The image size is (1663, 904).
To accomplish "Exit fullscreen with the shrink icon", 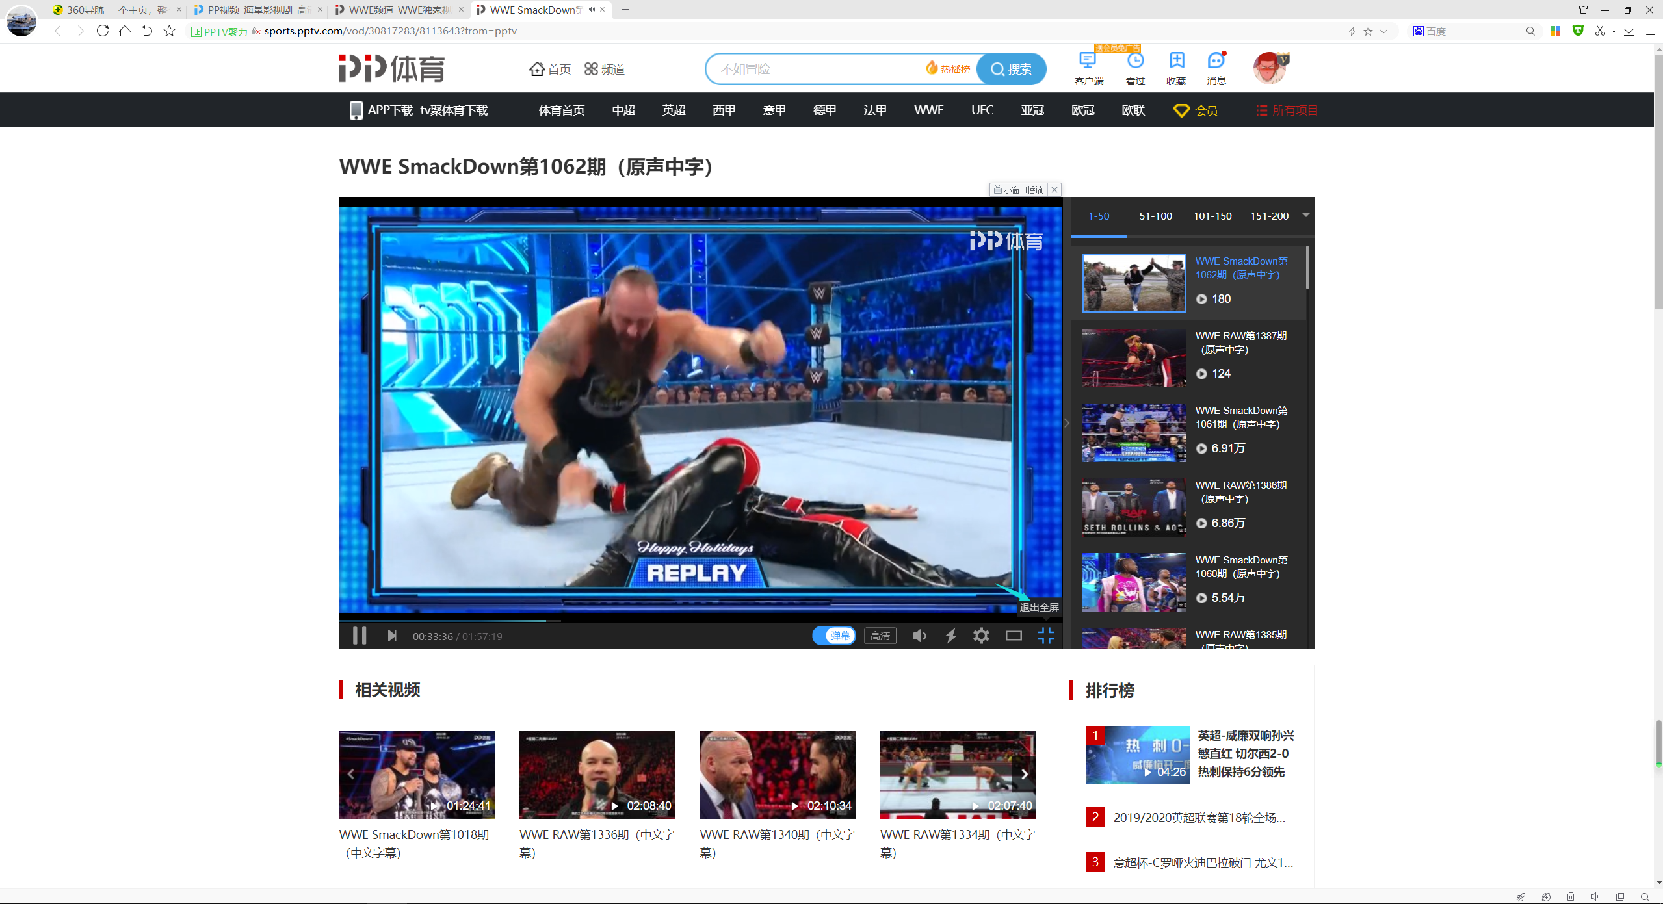I will coord(1045,636).
